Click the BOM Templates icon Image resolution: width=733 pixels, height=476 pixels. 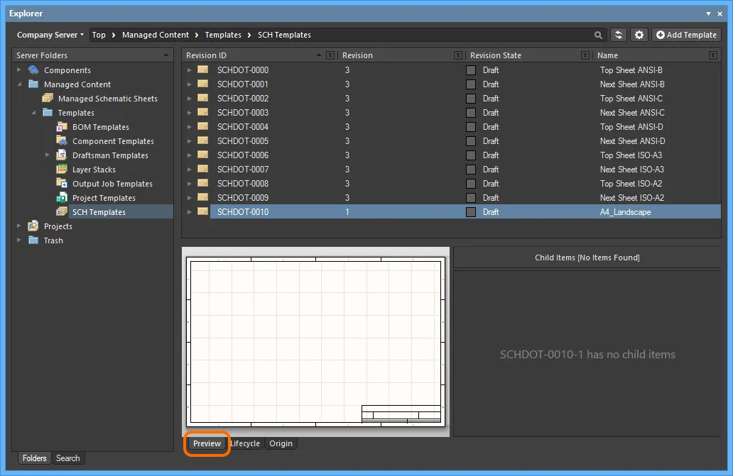tap(62, 127)
